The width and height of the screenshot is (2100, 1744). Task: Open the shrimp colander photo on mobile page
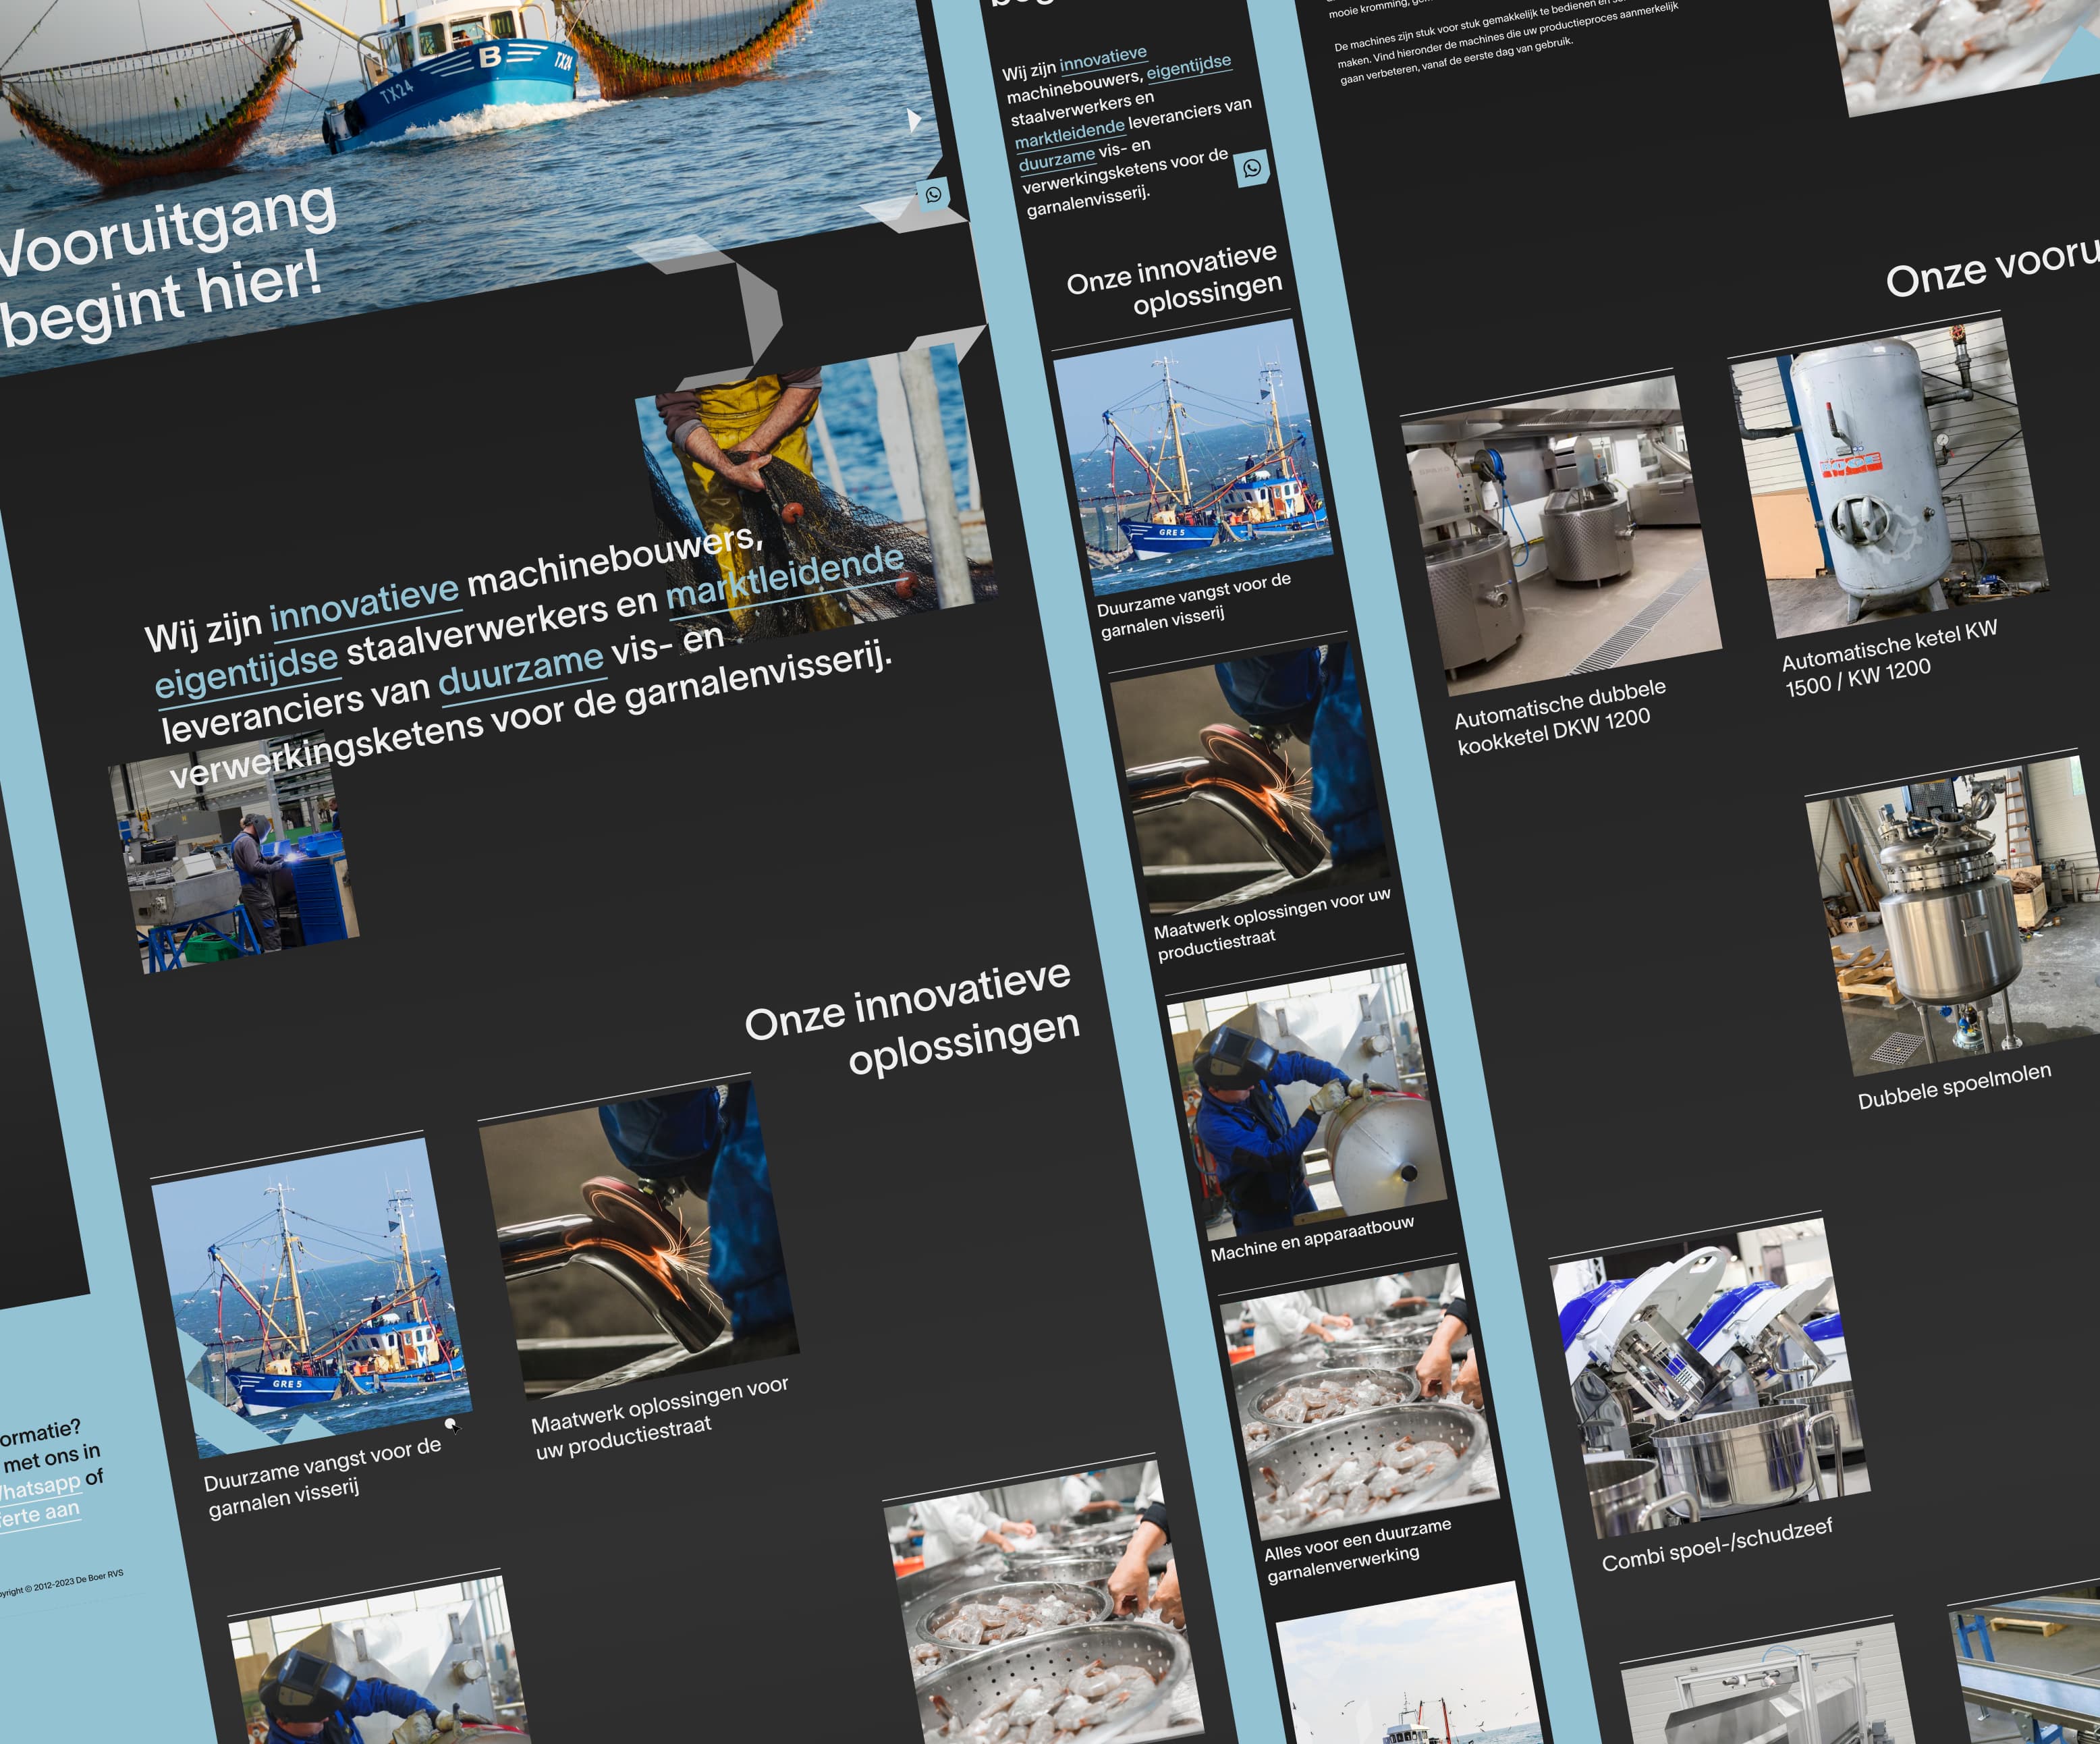1360,1402
